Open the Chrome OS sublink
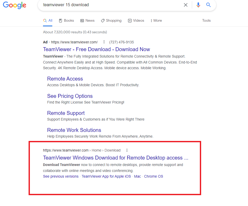 point(153,177)
